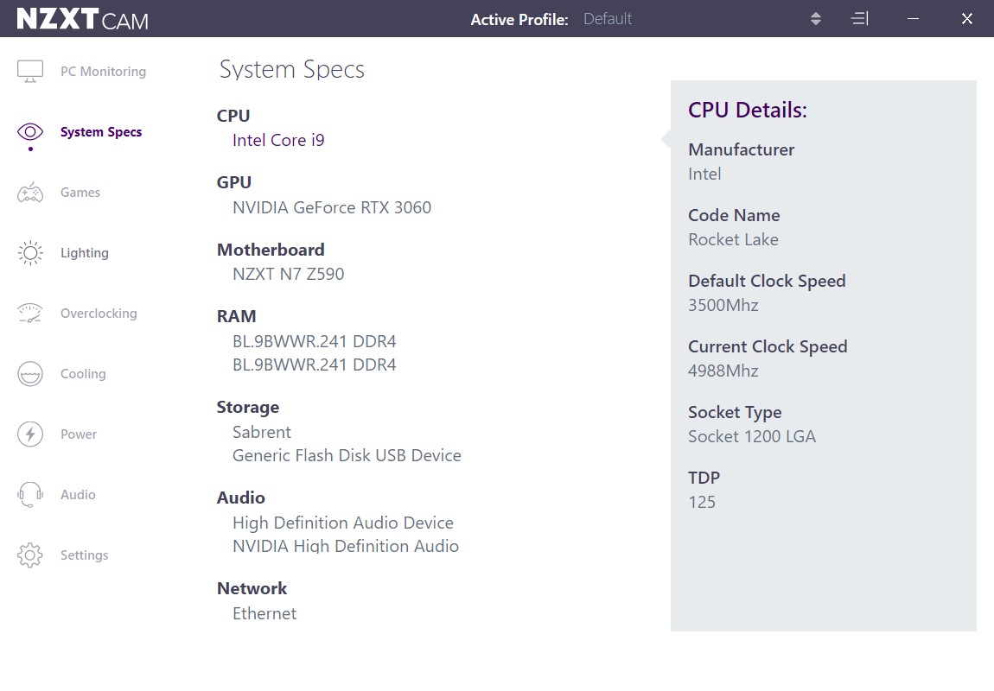The width and height of the screenshot is (994, 691).
Task: Click the NZXT CAM logo
Action: point(82,19)
